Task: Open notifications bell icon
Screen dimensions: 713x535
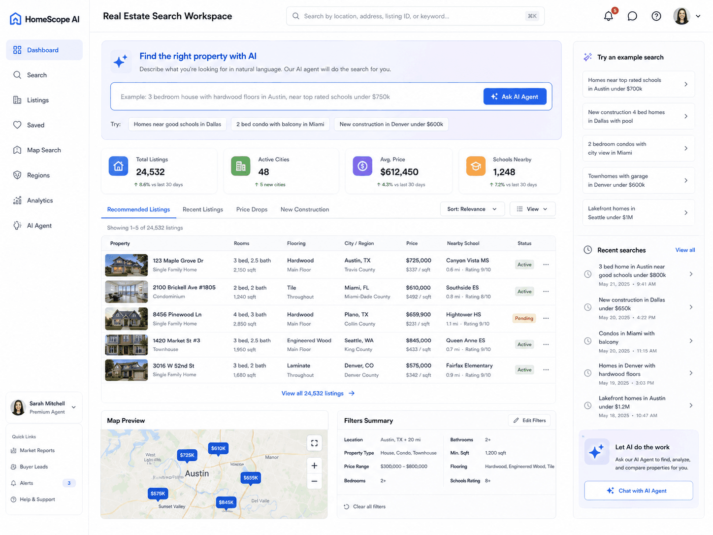Action: coord(609,16)
